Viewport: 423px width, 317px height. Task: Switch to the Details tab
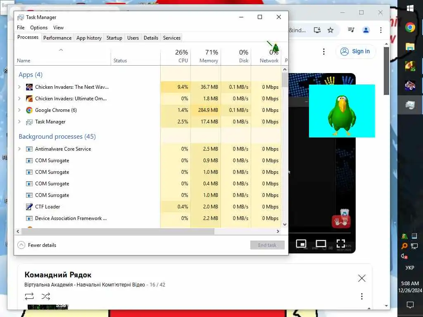click(x=151, y=38)
